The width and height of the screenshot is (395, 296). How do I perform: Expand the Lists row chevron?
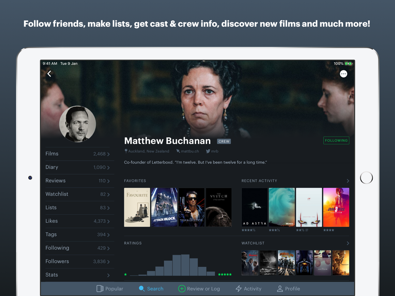pyautogui.click(x=108, y=208)
